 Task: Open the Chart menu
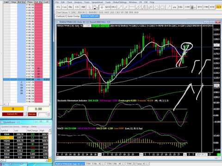69,2
